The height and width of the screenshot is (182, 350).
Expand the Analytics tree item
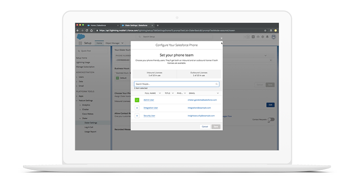coord(80,105)
